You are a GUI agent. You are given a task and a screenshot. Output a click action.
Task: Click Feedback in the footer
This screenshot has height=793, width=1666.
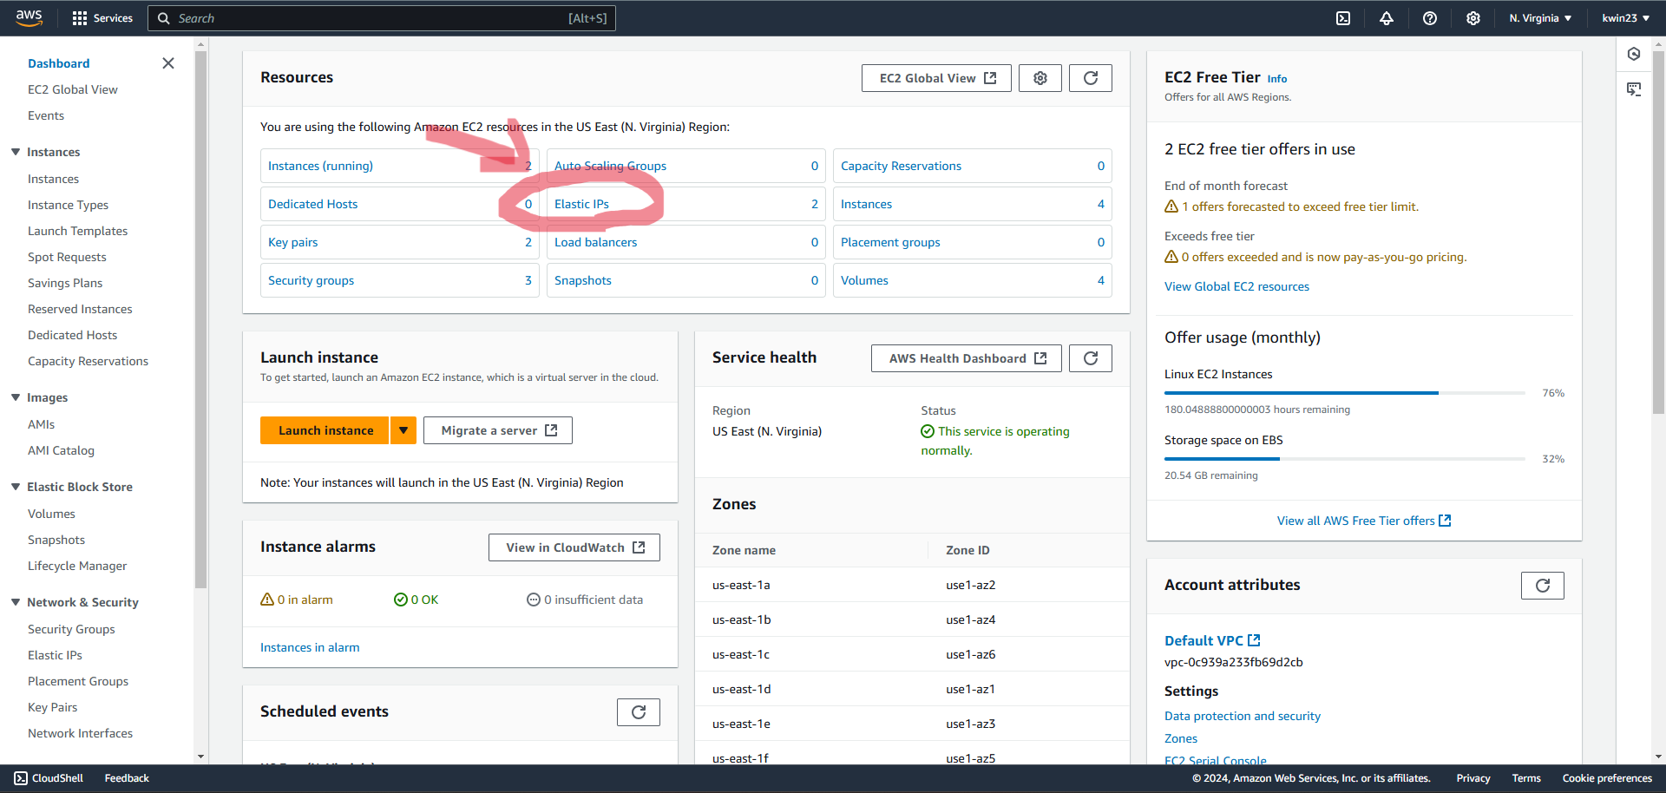tap(127, 778)
